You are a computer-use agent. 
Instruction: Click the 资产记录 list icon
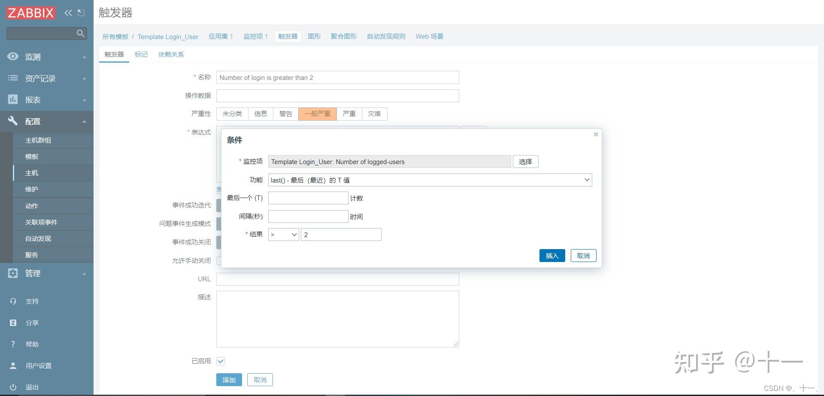coord(13,78)
